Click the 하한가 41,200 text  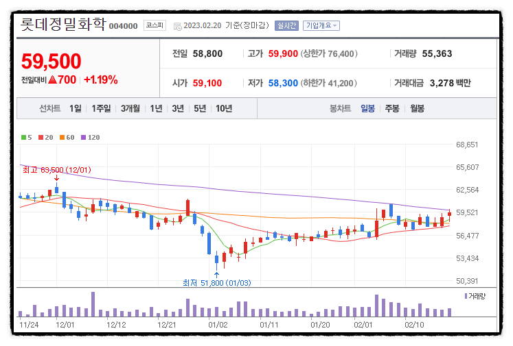(328, 83)
